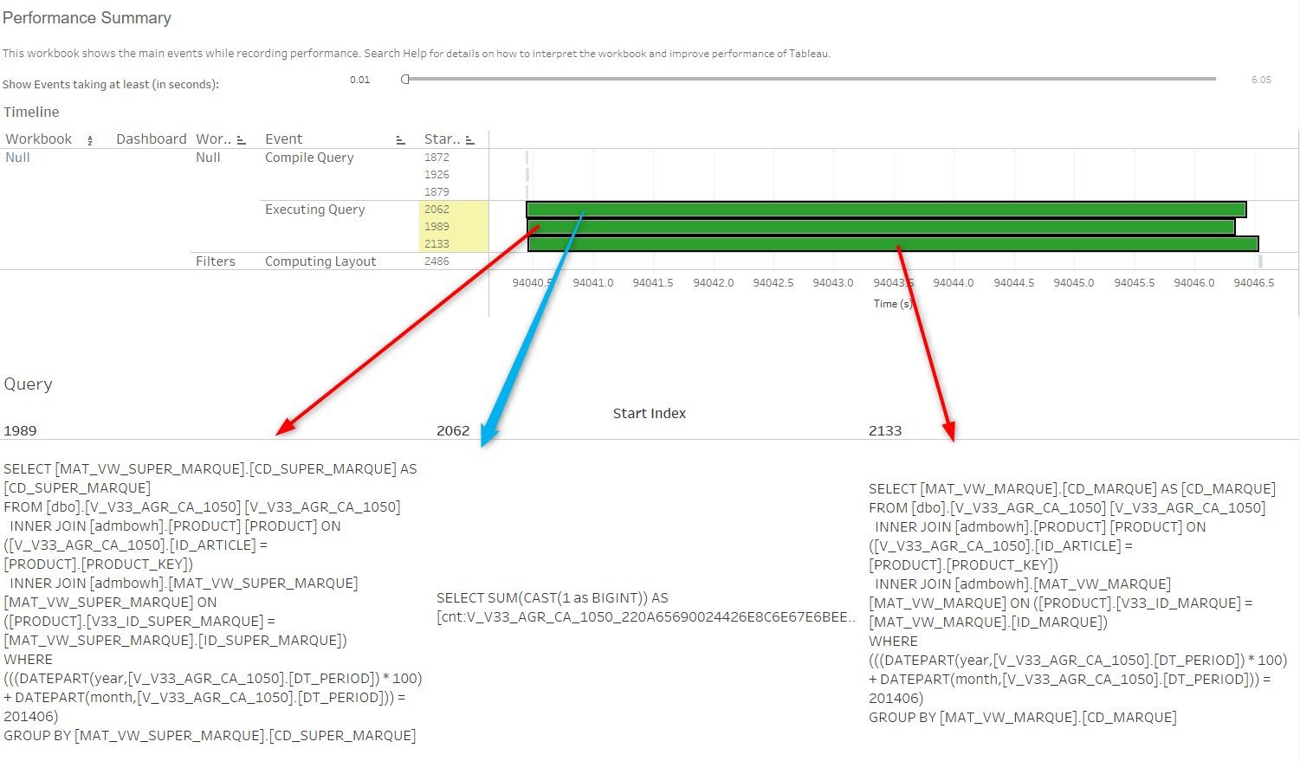Viewport: 1300px width, 761px height.
Task: Click the Query section title
Action: coord(28,384)
